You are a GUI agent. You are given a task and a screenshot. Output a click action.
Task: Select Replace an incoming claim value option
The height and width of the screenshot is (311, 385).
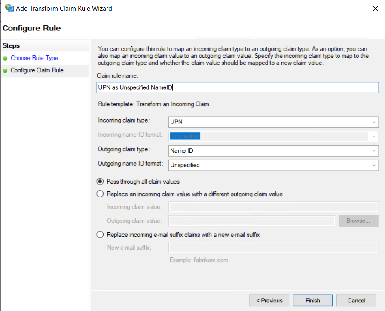coord(100,194)
